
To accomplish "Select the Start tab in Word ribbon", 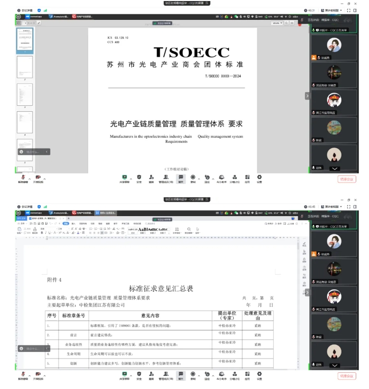I will click(x=66, y=224).
